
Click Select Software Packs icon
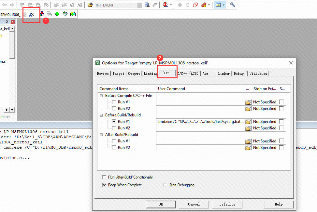[65, 14]
